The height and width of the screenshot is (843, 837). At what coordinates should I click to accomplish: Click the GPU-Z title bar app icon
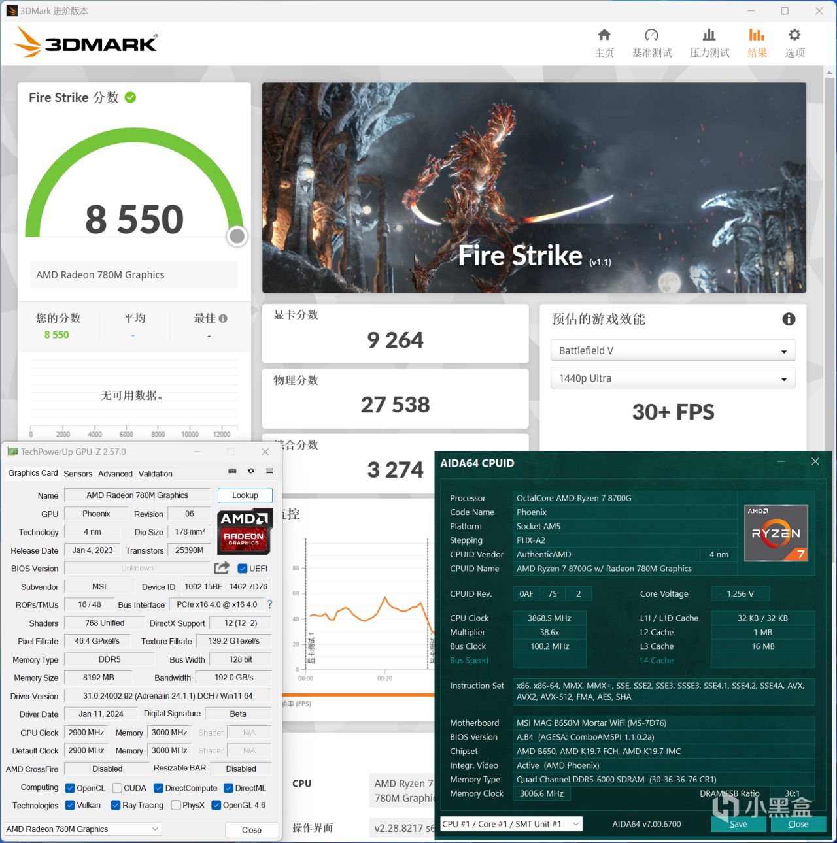coord(12,452)
